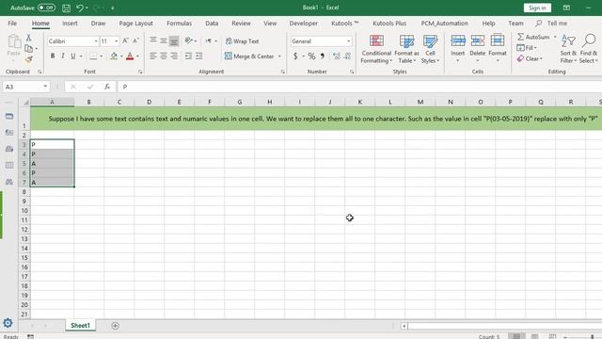The width and height of the screenshot is (602, 339).
Task: Apply the Fill Color bucket
Action: [x=114, y=56]
